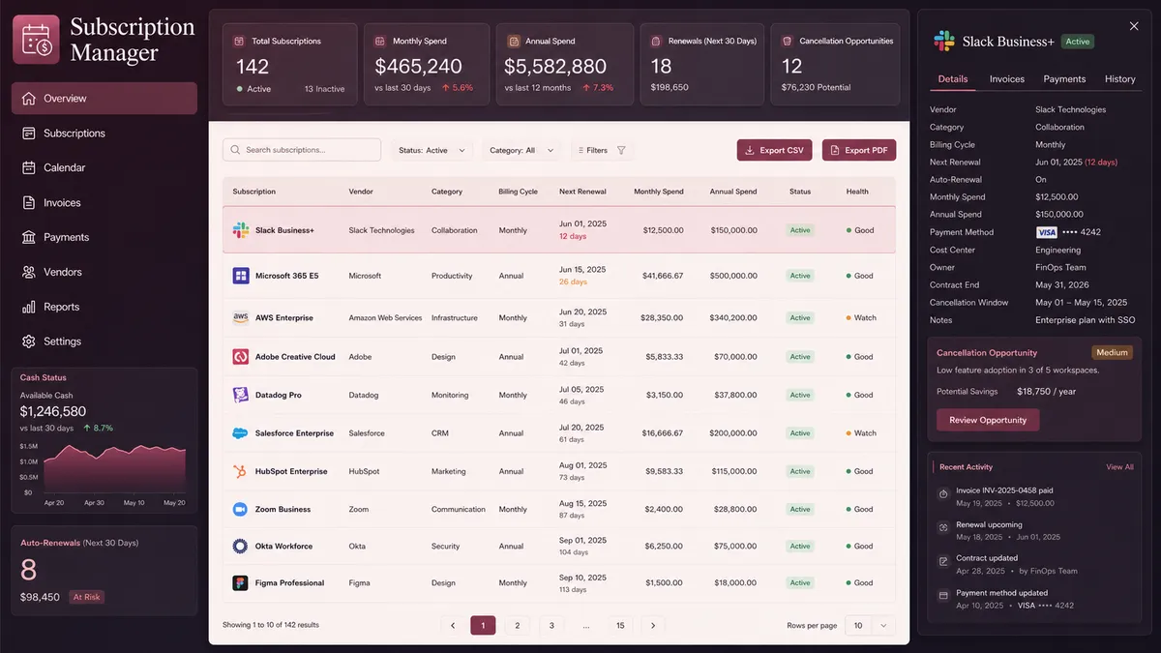This screenshot has width=1161, height=653.
Task: Open Calendar in the sidebar
Action: point(104,167)
